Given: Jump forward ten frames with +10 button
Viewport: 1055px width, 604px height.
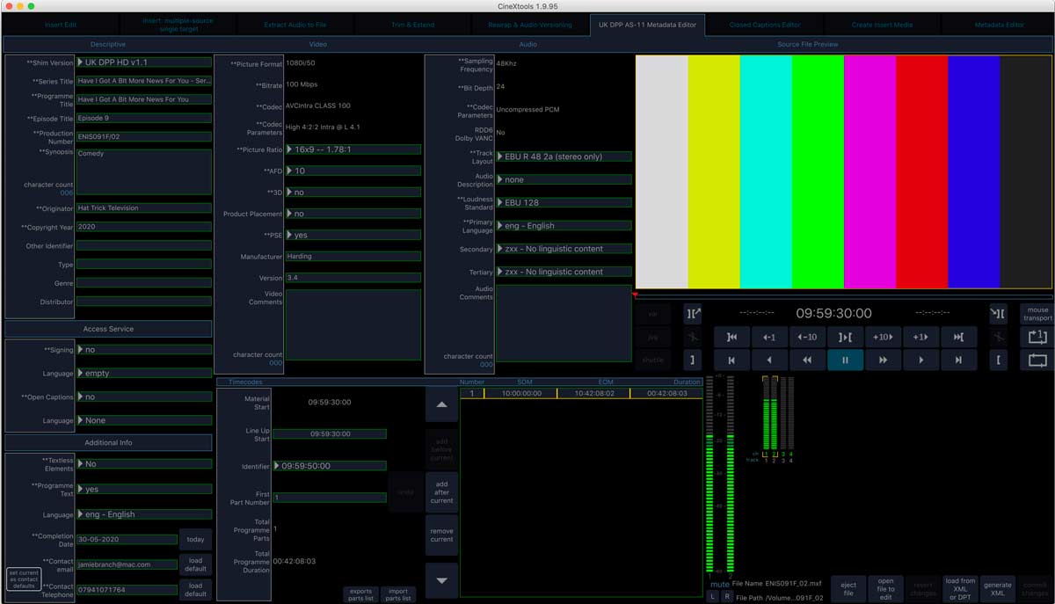Looking at the screenshot, I should pos(883,337).
